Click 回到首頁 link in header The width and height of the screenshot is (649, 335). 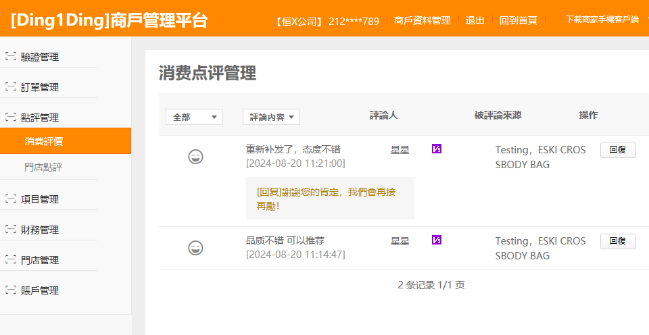point(518,20)
